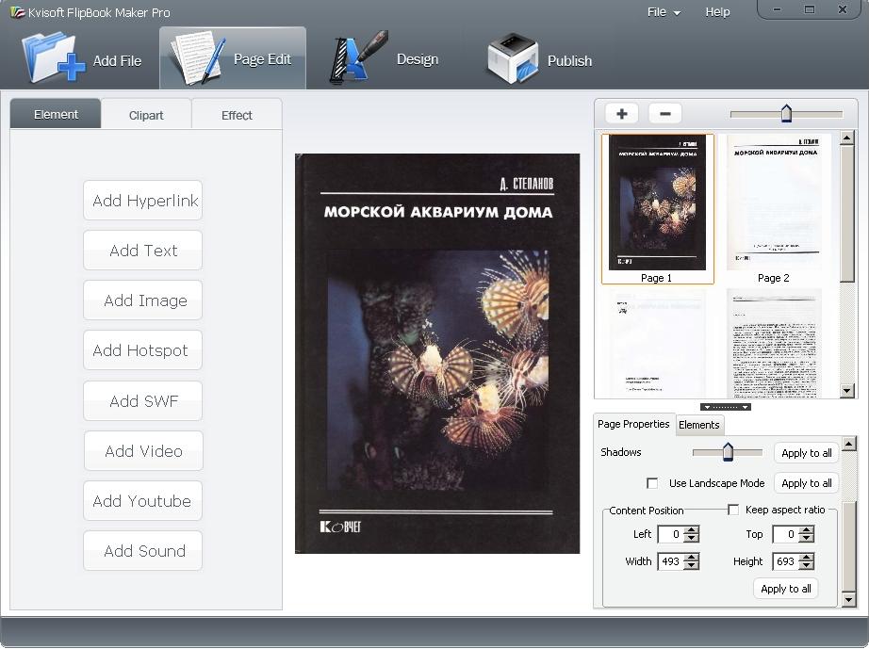Apply Landscape Mode setting to all pages

tap(807, 483)
